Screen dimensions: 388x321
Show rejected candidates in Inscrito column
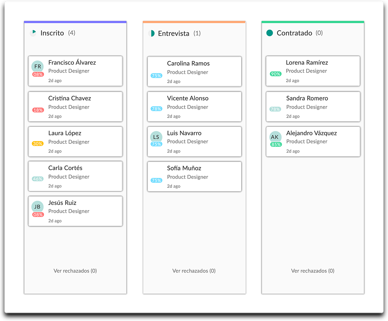click(75, 271)
